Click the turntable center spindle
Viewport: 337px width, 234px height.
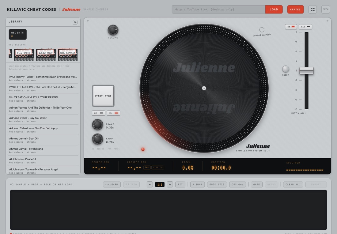(x=204, y=88)
